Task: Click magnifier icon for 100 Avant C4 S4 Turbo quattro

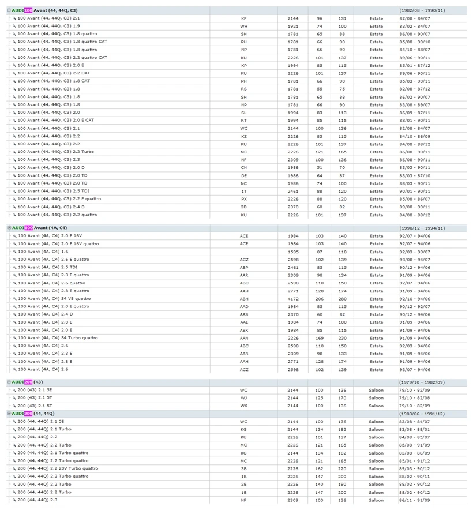Action: (14, 338)
